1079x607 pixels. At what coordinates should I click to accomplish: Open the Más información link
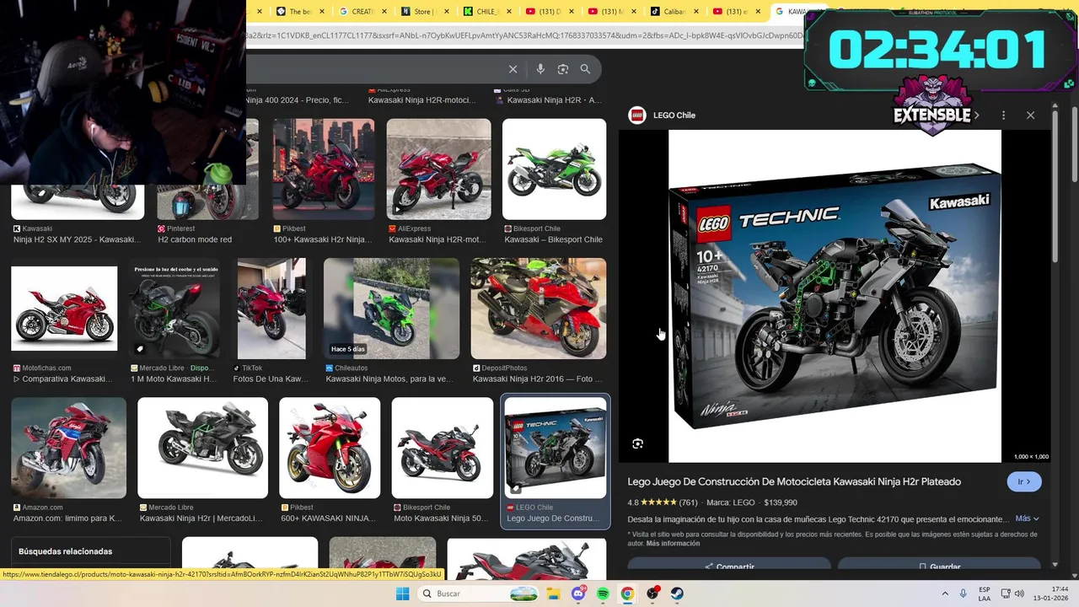pos(674,544)
